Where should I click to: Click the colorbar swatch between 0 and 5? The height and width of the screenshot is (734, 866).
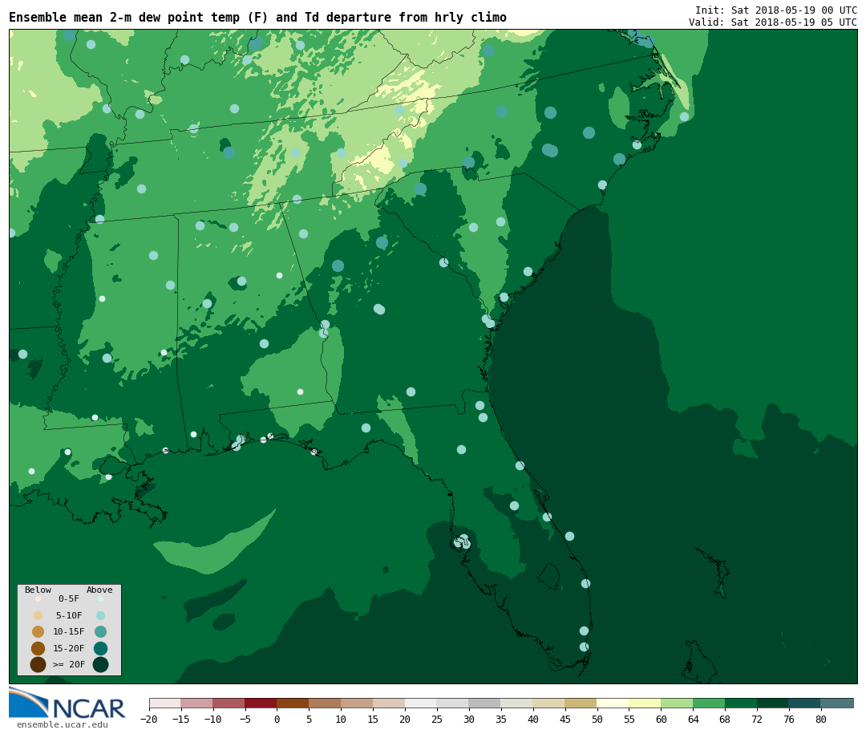pyautogui.click(x=293, y=703)
